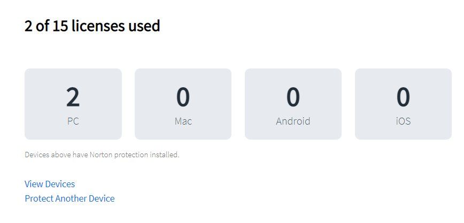This screenshot has height=223, width=464.
Task: Click the zero count above Android
Action: coord(293,97)
